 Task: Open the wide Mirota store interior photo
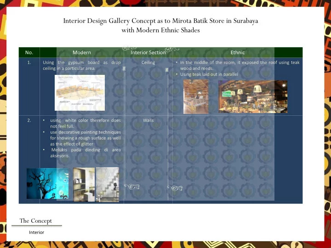coord(253,96)
